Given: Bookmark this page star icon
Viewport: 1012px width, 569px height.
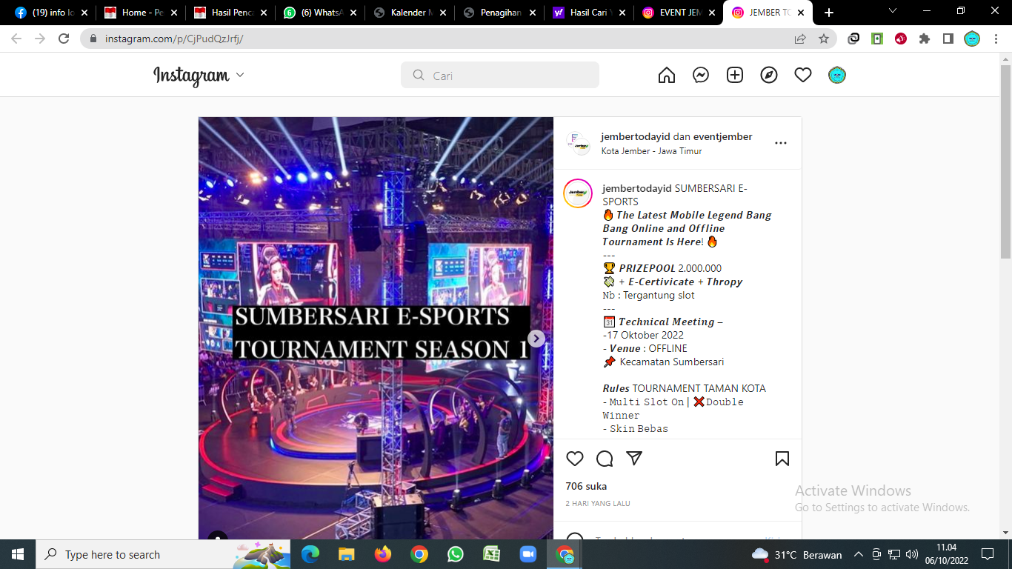Looking at the screenshot, I should tap(824, 39).
